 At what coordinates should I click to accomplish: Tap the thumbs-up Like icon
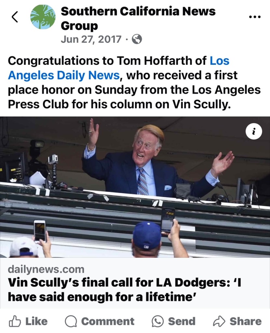click(x=15, y=322)
